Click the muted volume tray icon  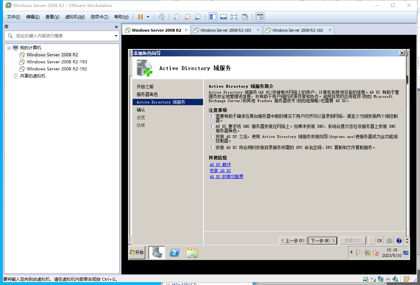pyautogui.click(x=376, y=253)
